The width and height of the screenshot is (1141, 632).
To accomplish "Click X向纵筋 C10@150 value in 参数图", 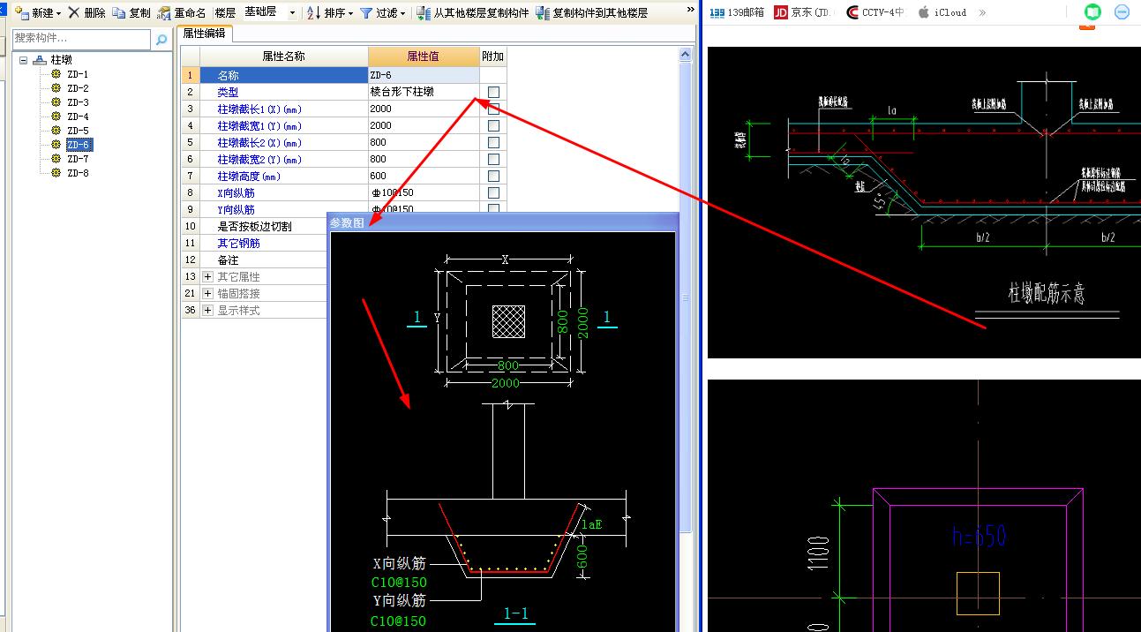I will point(399,583).
